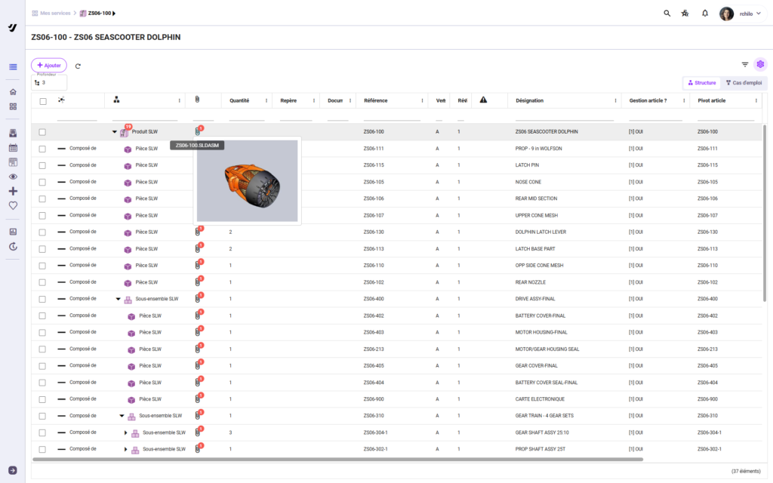773x483 pixels.
Task: Click the Ajouter button
Action: point(49,66)
